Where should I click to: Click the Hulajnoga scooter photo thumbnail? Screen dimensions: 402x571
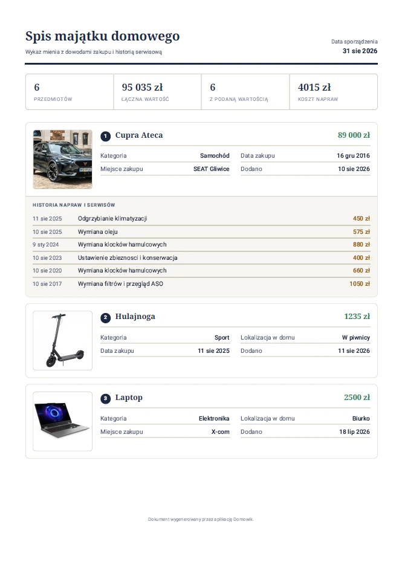(62, 341)
